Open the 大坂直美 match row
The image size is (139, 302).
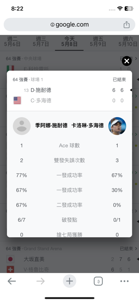69,259
